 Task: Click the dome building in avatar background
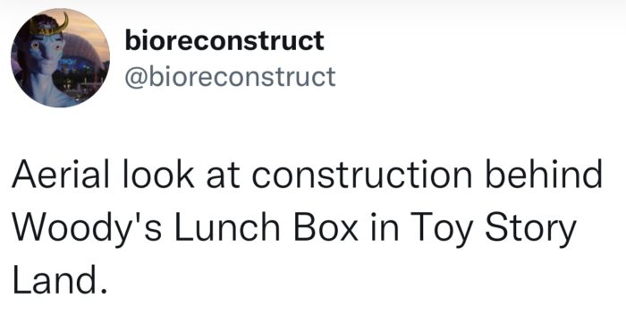(x=86, y=50)
